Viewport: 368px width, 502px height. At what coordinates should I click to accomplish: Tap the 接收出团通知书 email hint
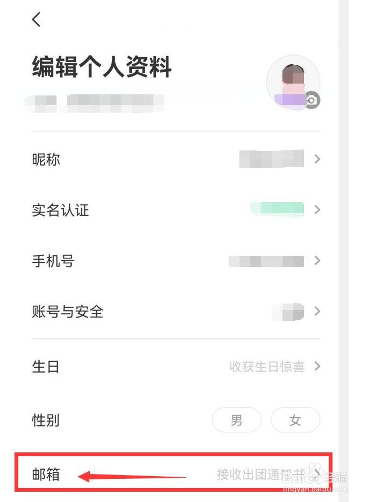pos(260,474)
